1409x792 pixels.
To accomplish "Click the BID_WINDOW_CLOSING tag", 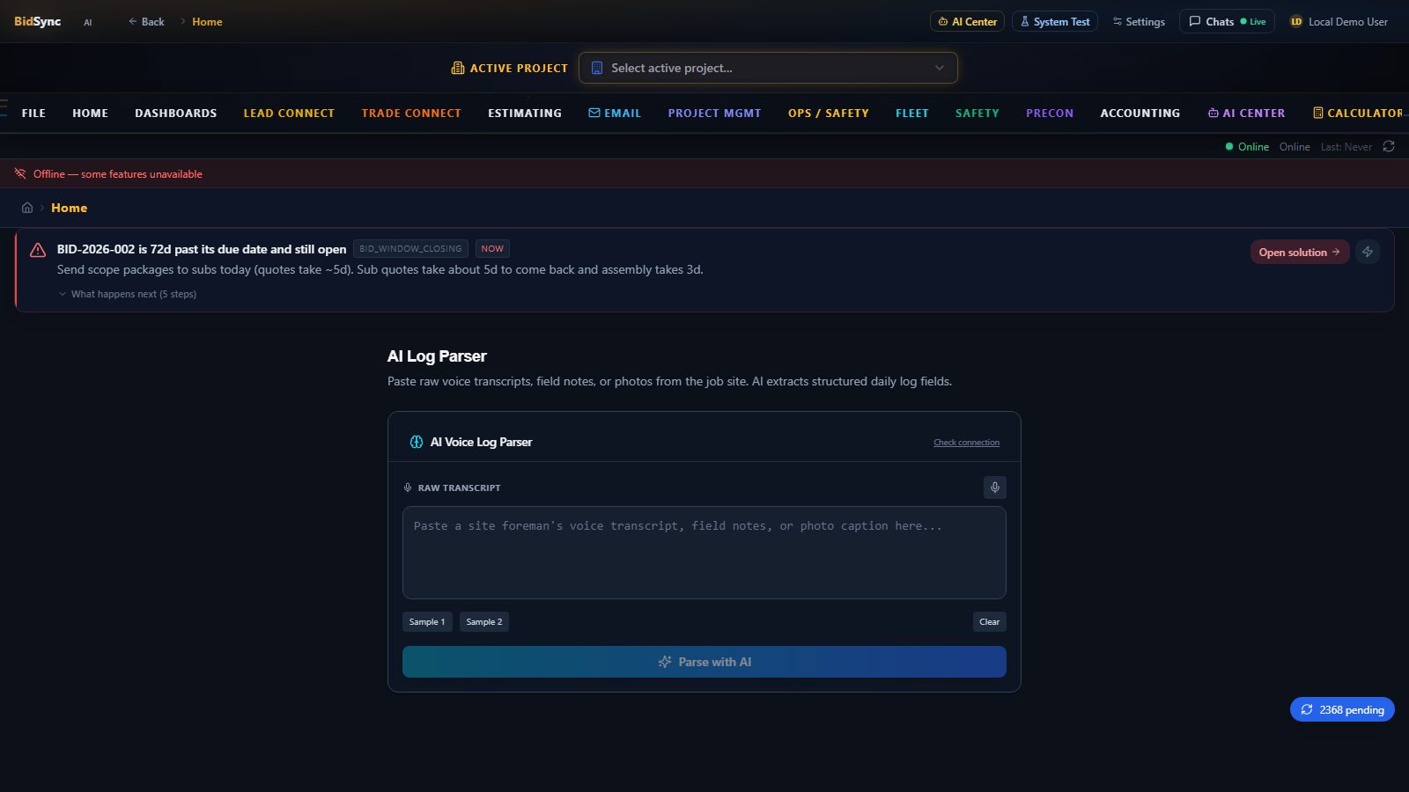I will (x=410, y=249).
